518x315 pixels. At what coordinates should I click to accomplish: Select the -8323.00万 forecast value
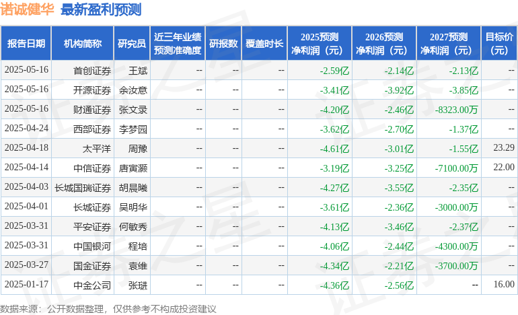point(456,110)
